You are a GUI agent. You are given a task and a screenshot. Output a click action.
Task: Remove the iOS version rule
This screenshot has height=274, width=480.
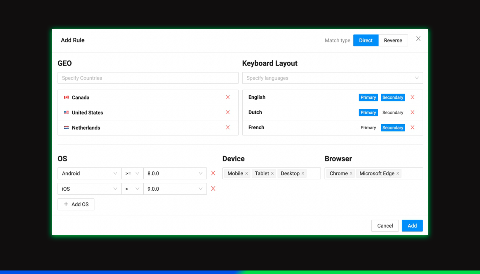(213, 189)
